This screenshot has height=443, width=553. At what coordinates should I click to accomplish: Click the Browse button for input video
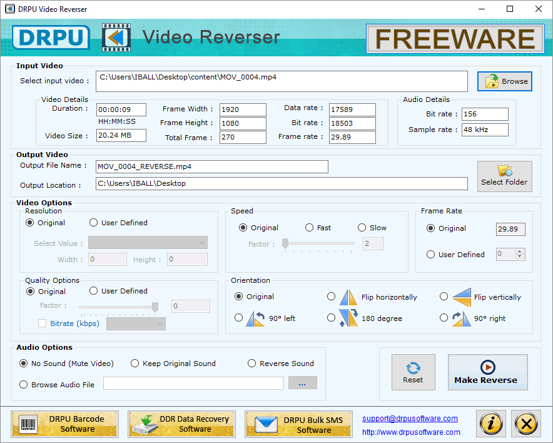point(504,81)
